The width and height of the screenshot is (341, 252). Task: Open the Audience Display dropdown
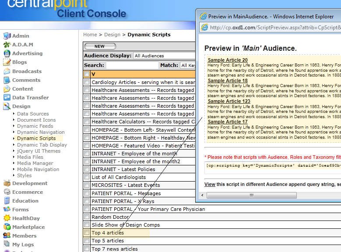pos(164,56)
